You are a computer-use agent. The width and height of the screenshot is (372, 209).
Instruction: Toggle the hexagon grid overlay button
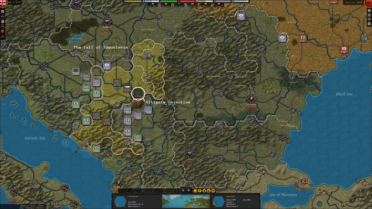pyautogui.click(x=195, y=191)
